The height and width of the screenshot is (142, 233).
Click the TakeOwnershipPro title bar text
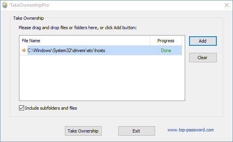29,5
